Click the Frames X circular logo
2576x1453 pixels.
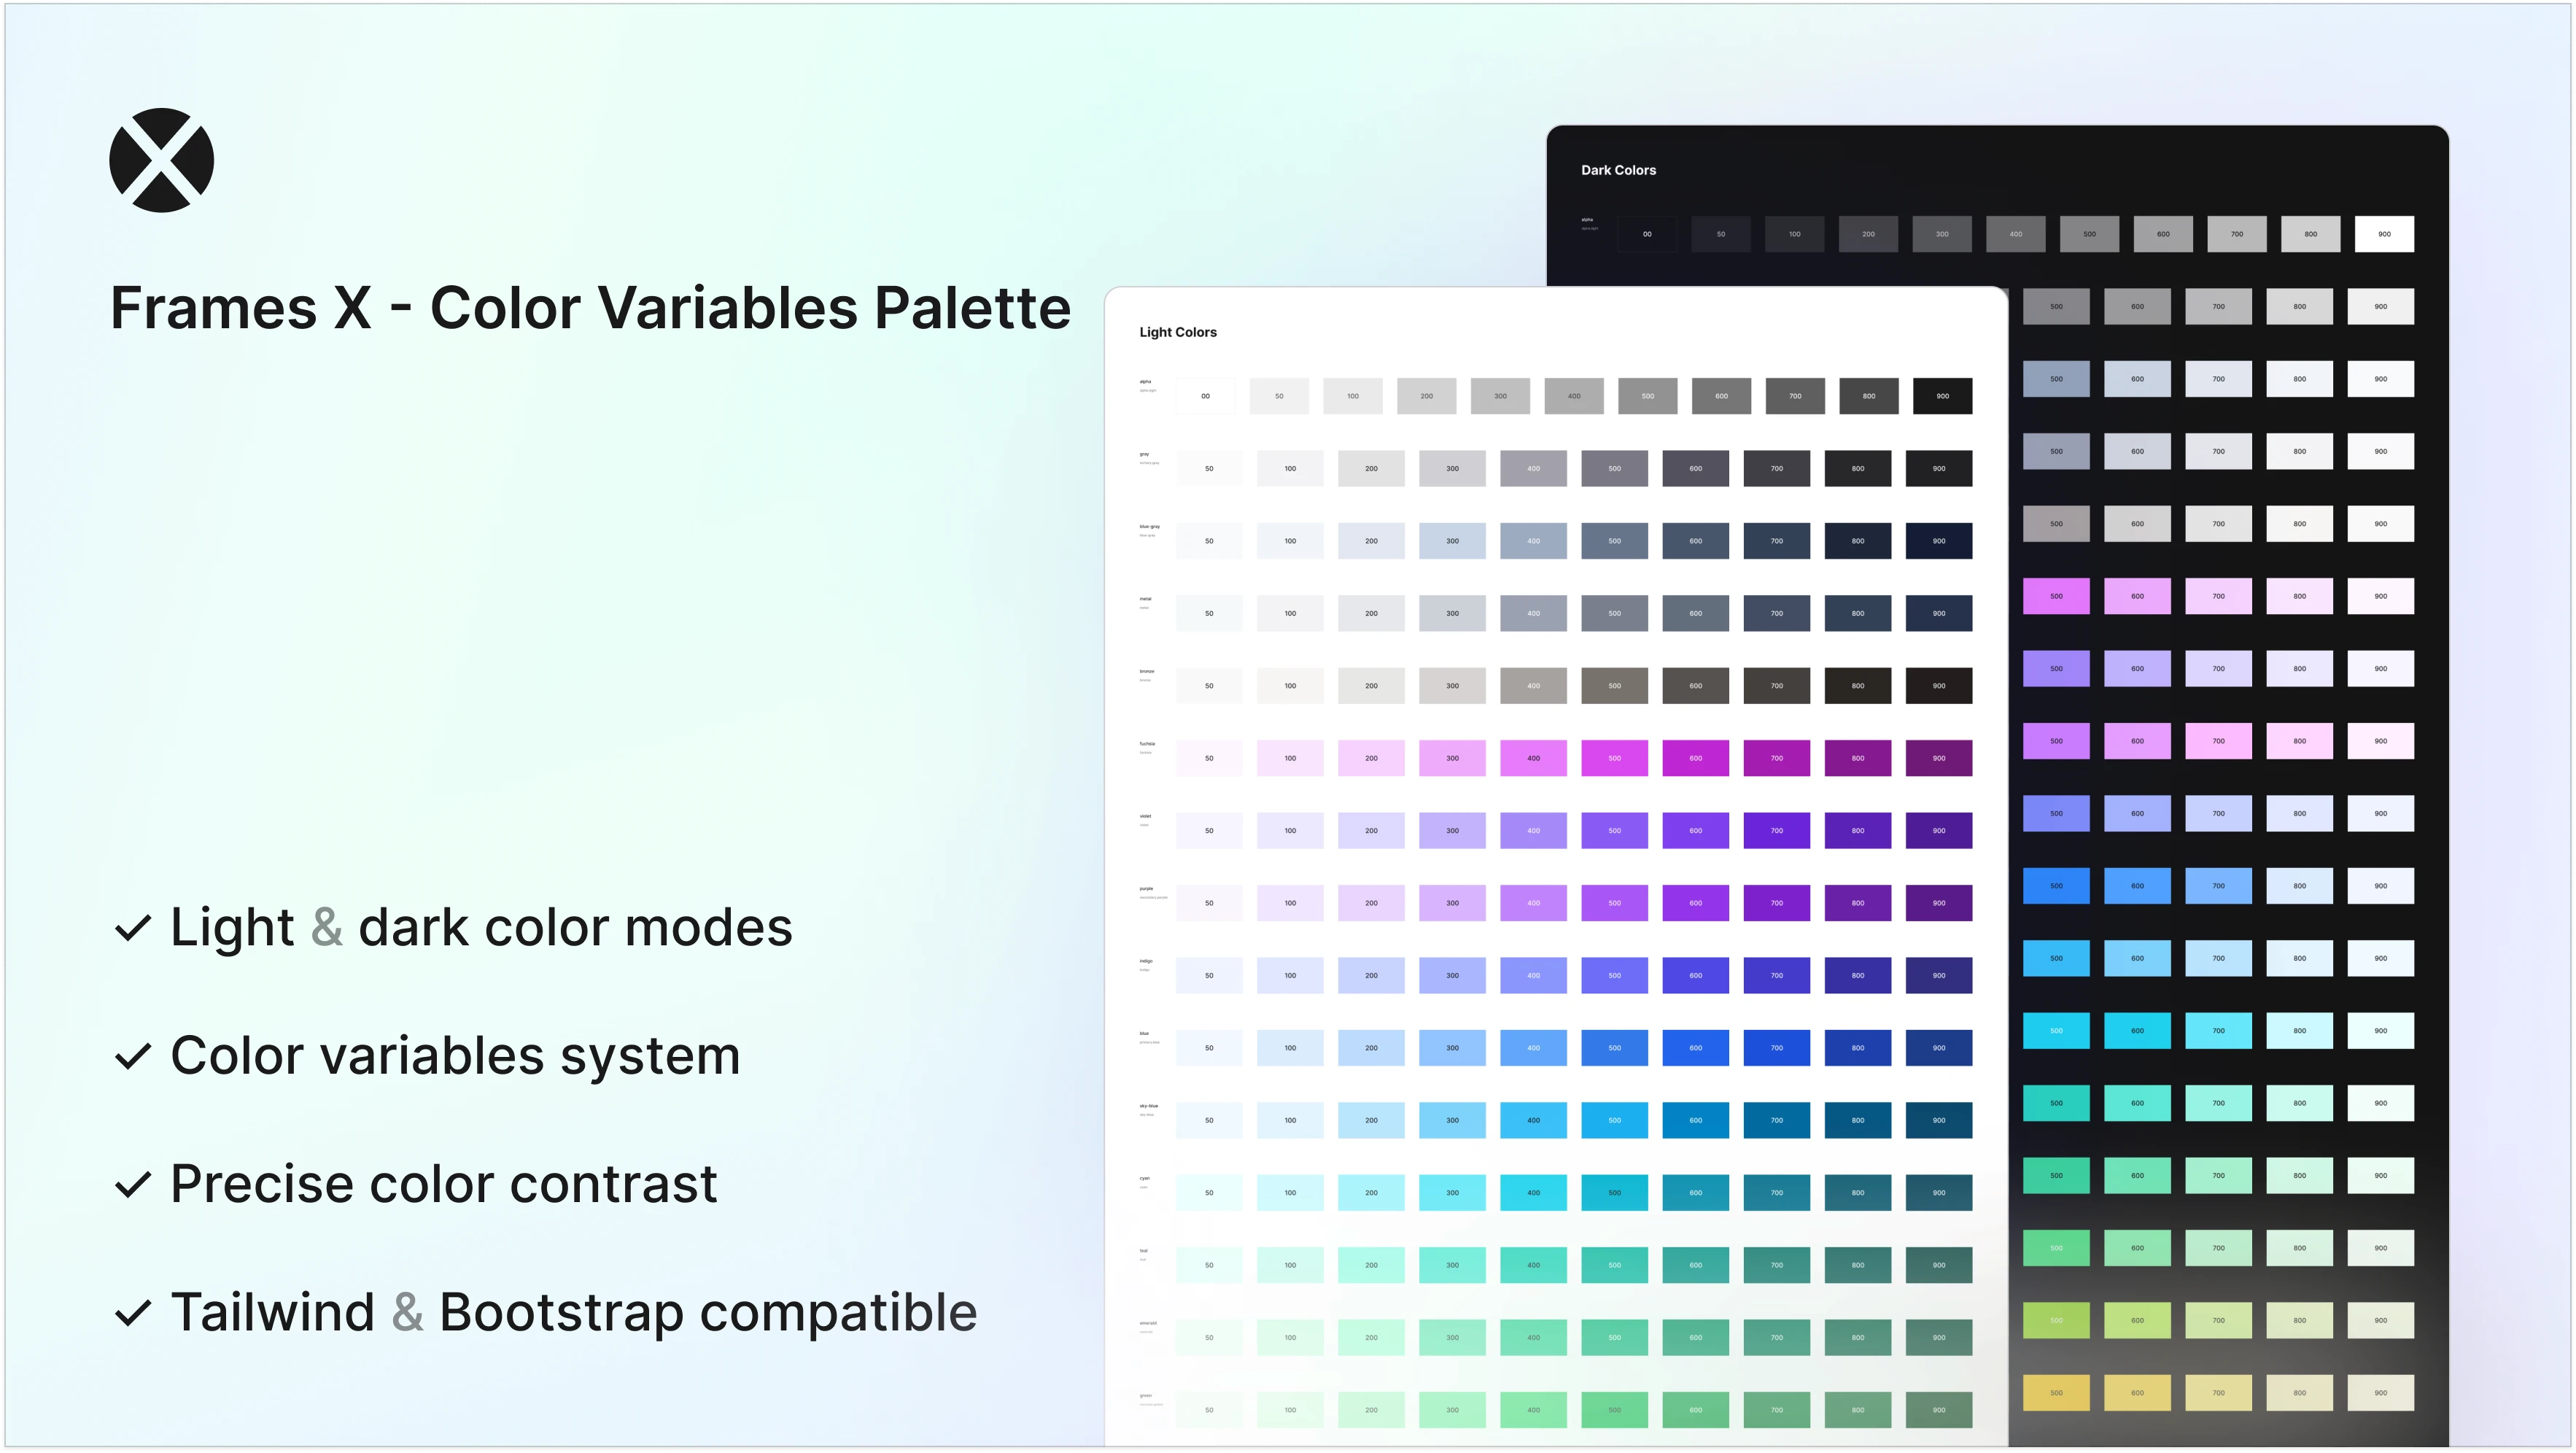point(161,160)
